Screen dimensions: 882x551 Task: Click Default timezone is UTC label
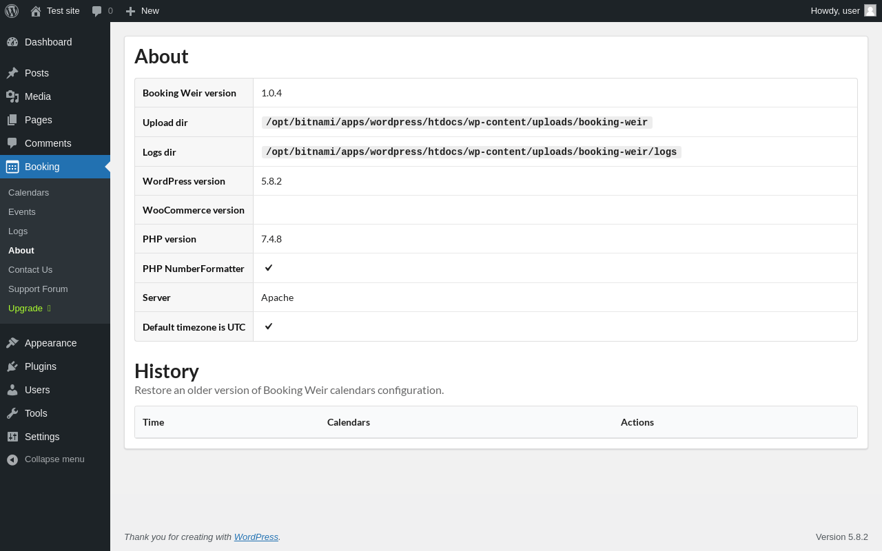(194, 327)
